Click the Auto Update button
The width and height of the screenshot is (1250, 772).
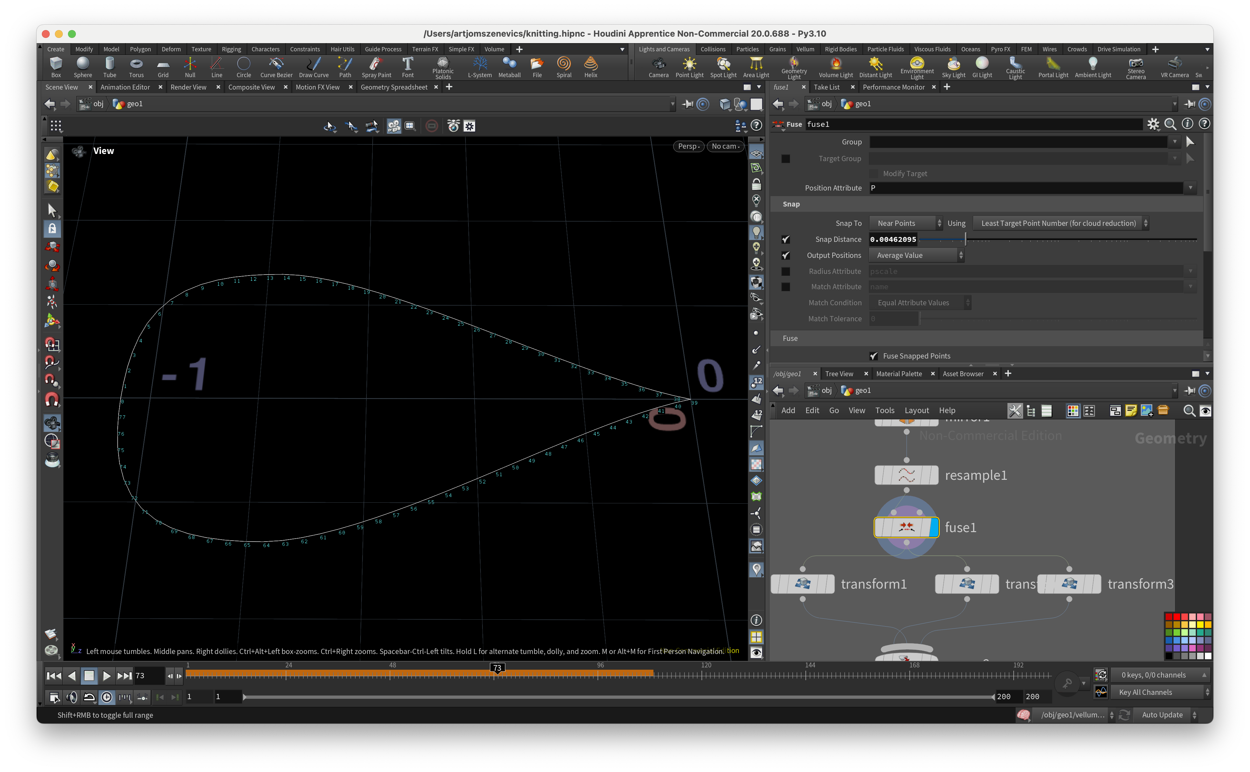(1162, 715)
